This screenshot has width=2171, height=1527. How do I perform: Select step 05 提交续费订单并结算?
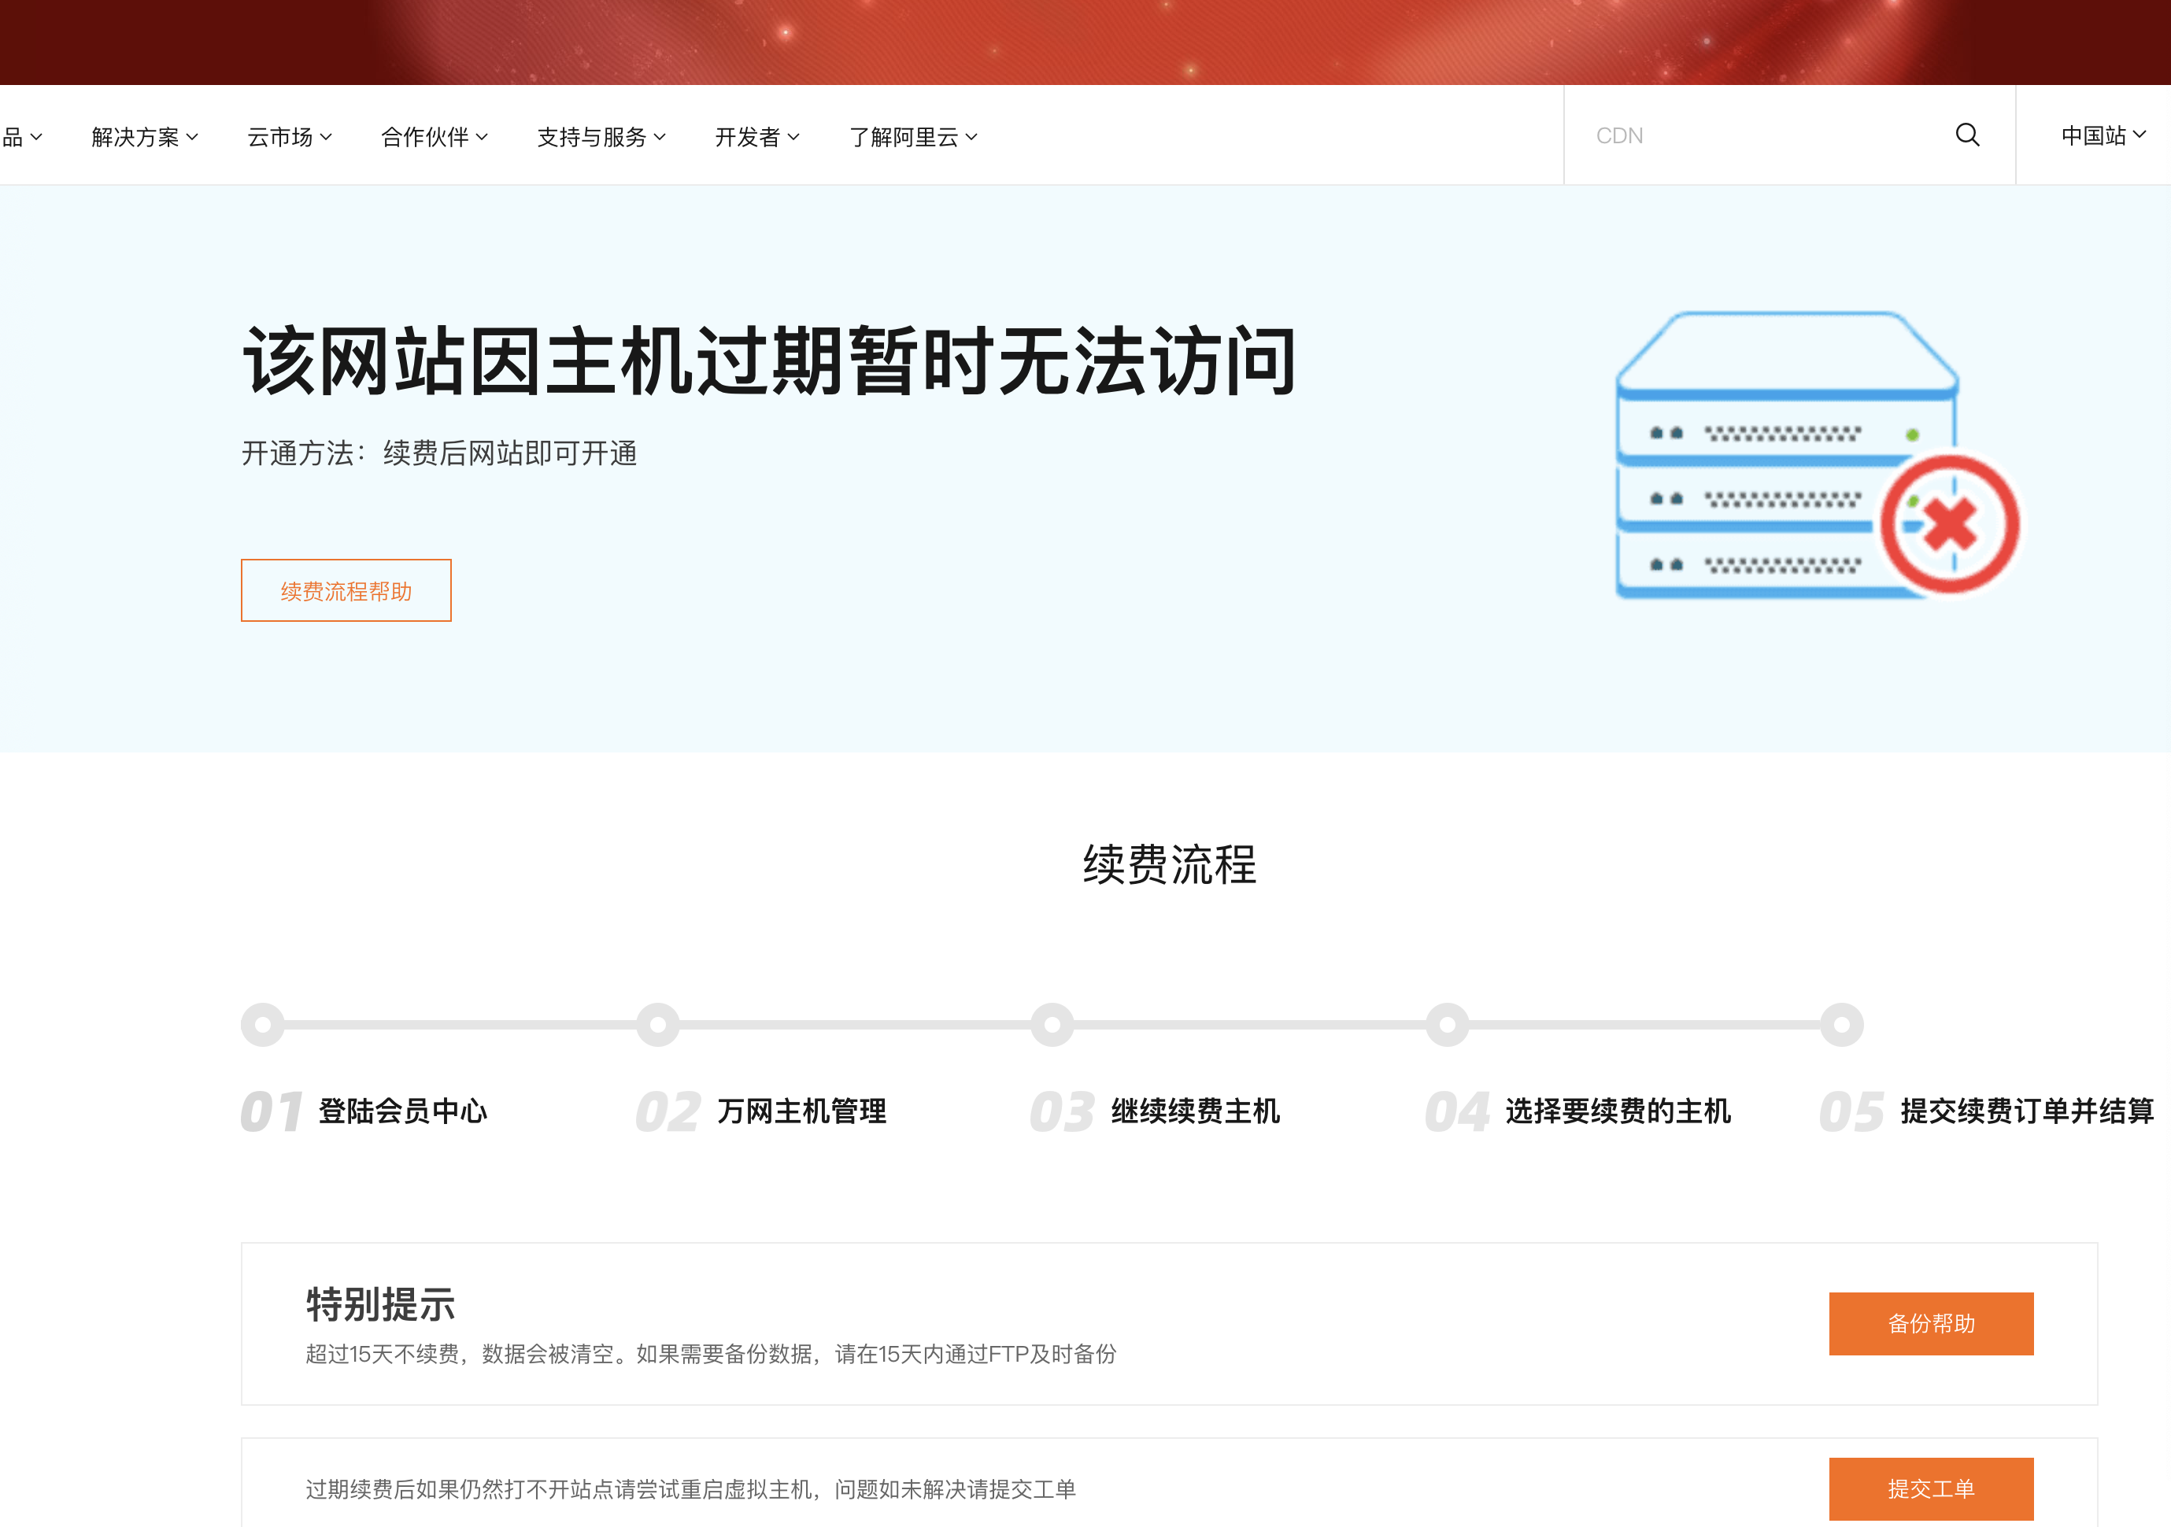(1987, 1111)
